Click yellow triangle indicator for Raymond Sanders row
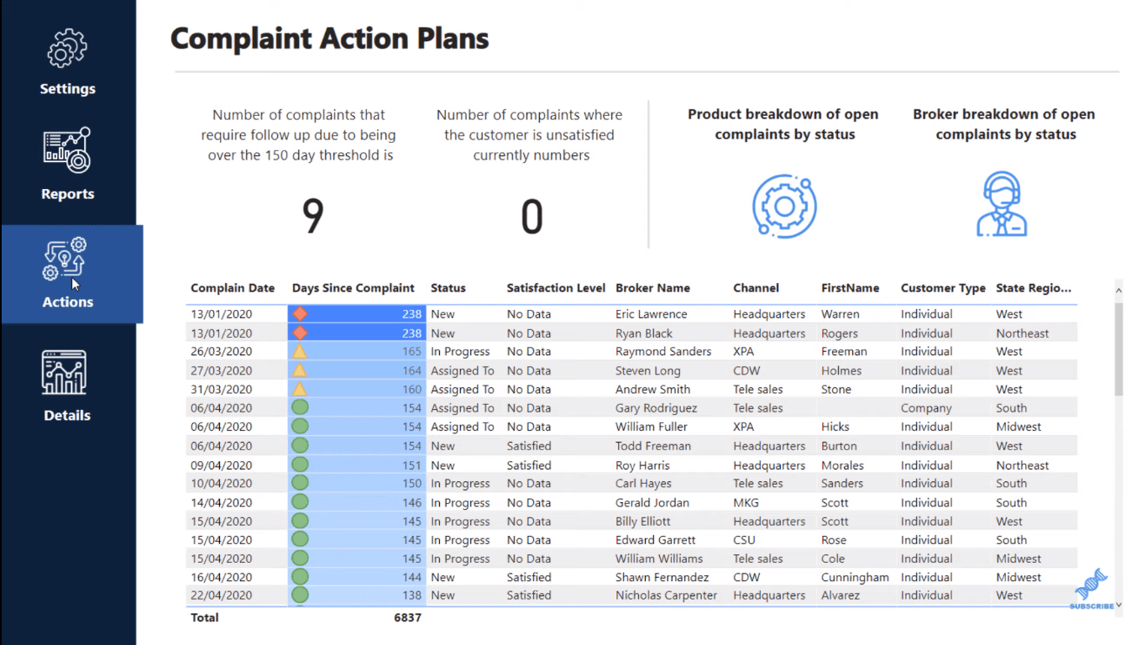This screenshot has height=645, width=1147. [x=300, y=351]
